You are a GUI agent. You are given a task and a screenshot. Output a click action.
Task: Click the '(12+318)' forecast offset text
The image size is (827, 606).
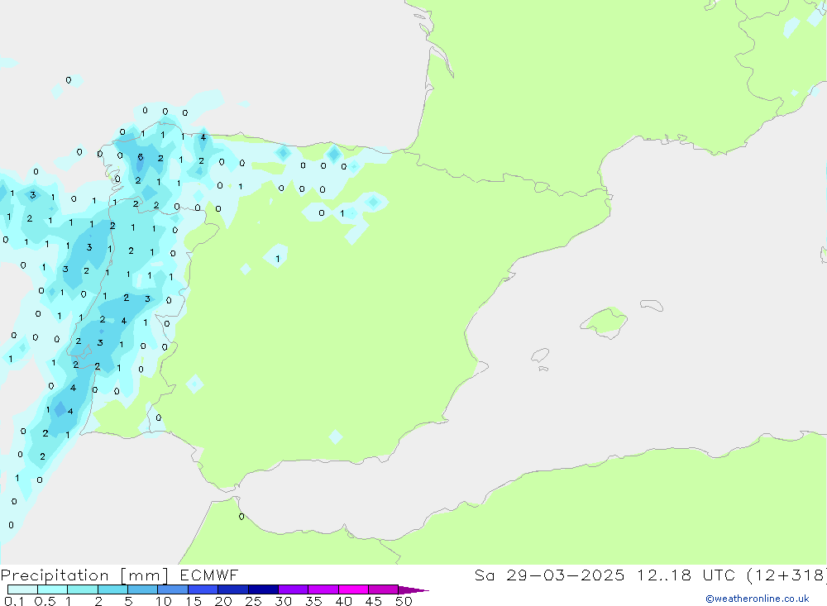pyautogui.click(x=786, y=575)
